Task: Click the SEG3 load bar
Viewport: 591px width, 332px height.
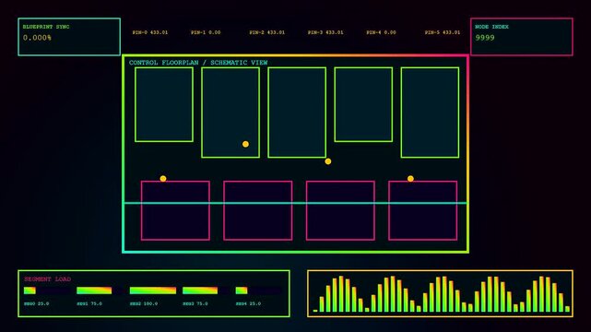Action: click(206, 290)
